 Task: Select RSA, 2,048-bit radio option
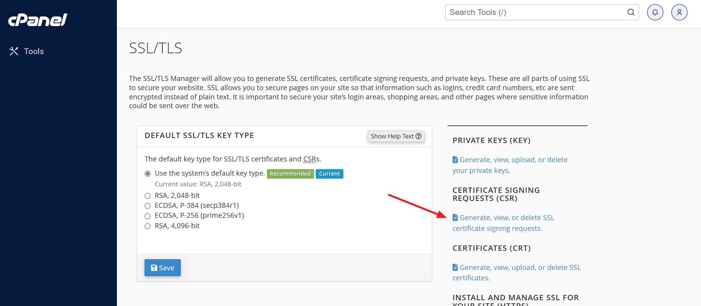[x=148, y=196]
